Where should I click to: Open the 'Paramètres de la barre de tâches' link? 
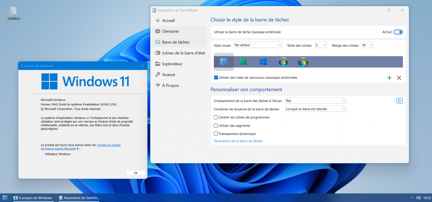pos(238,141)
